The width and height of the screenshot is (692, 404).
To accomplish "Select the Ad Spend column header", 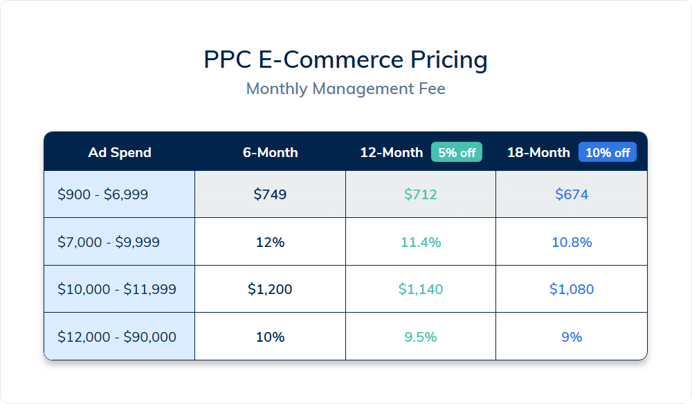I will (120, 152).
